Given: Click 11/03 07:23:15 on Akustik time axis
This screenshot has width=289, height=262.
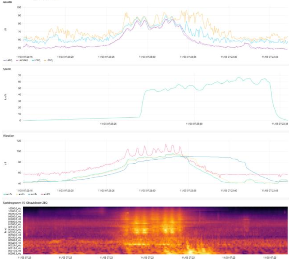Looking at the screenshot, I should [24, 57].
